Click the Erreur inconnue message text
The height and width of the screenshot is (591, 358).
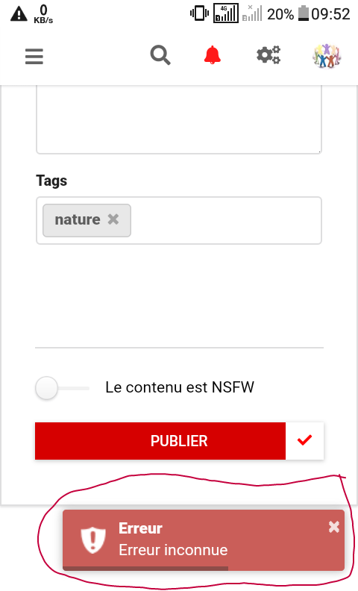pos(173,550)
